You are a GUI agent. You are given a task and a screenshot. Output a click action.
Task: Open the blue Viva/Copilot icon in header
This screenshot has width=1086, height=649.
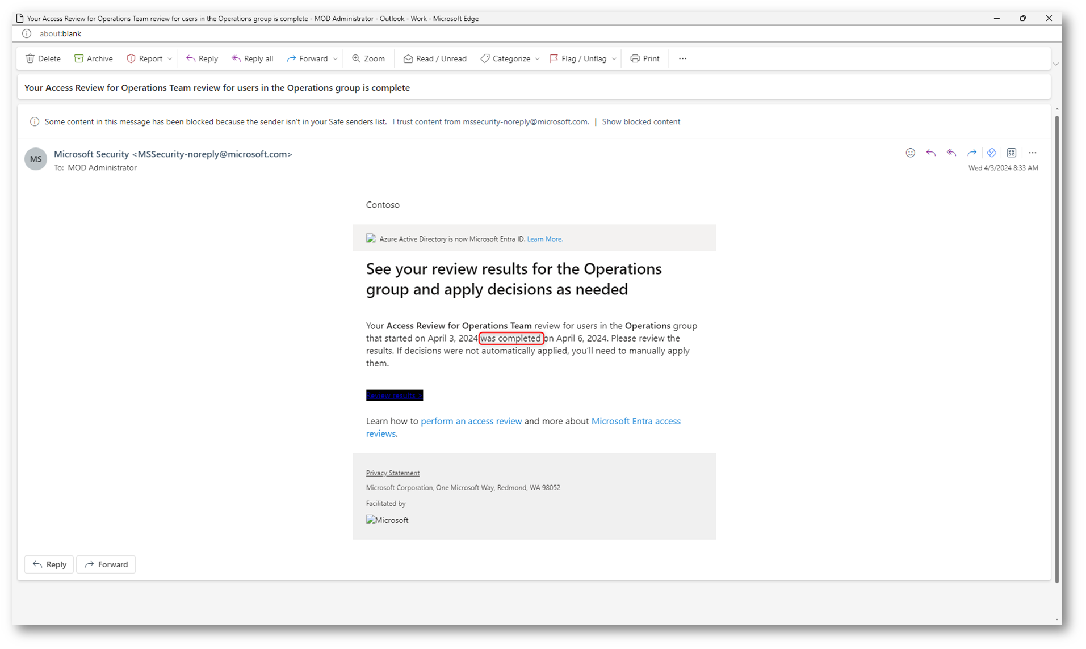992,153
